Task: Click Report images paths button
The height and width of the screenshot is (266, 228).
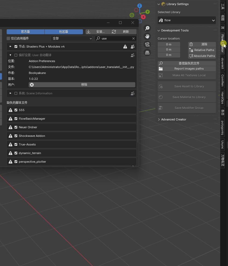Action: [189, 69]
